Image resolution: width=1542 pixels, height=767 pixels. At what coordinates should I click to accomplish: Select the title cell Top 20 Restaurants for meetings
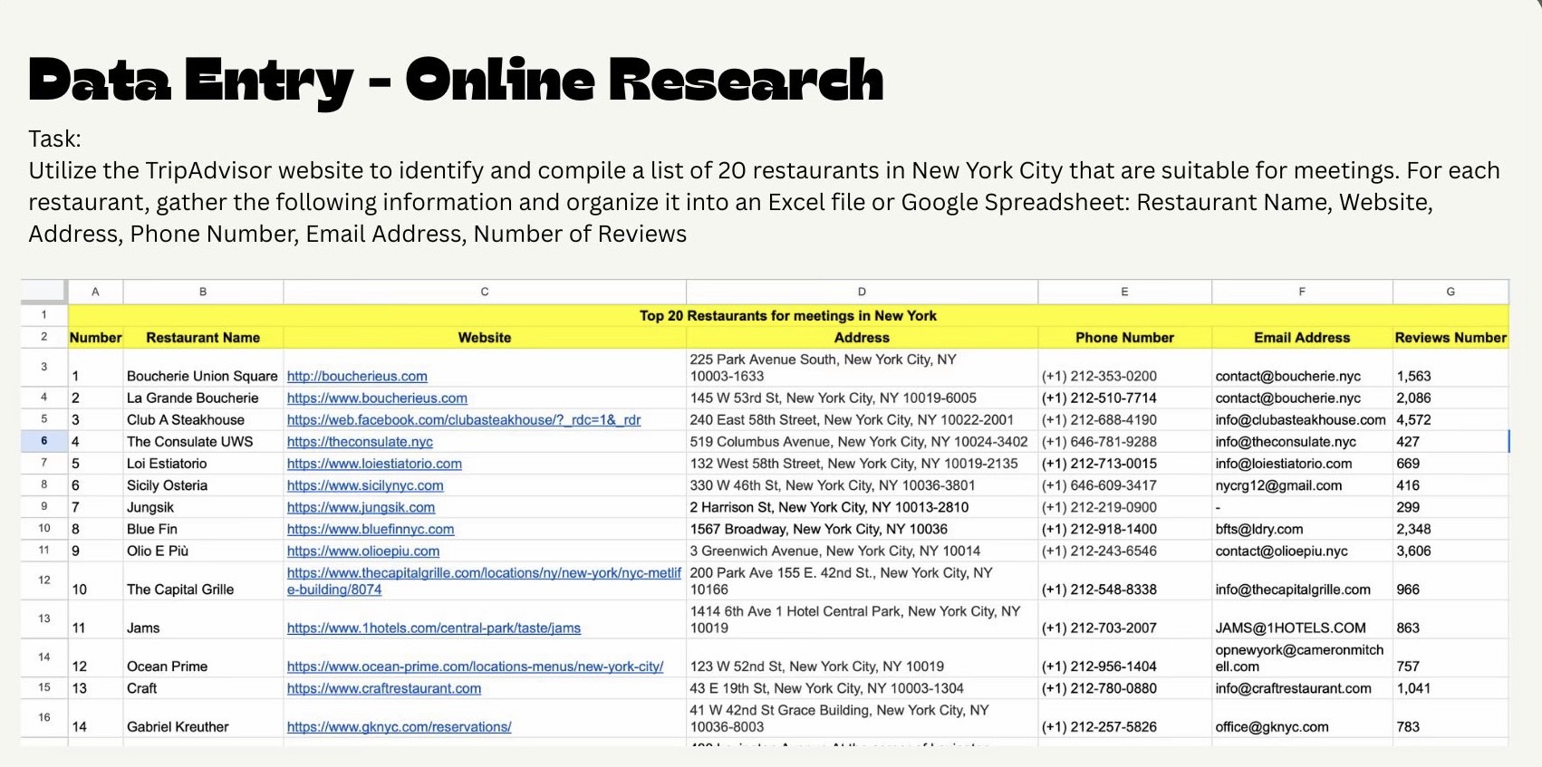pyautogui.click(x=788, y=315)
